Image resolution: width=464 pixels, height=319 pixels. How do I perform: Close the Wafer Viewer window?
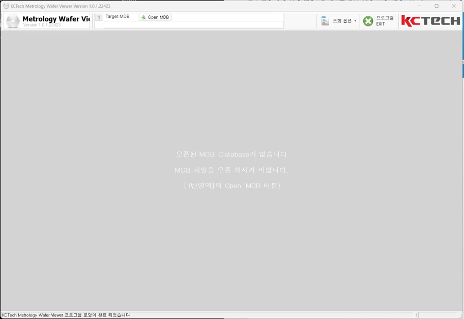(454, 6)
